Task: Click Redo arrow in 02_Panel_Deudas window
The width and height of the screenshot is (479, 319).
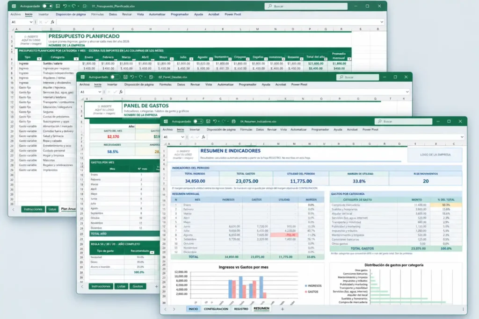Action: [140, 77]
